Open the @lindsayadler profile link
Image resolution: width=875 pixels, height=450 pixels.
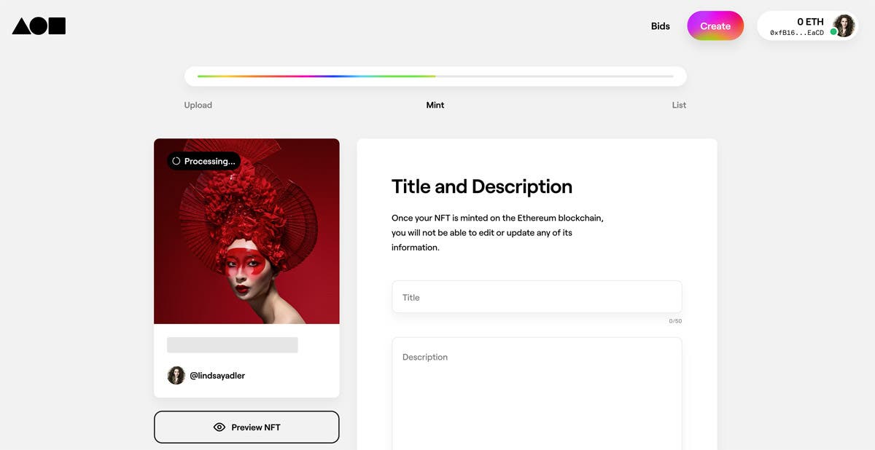(x=217, y=376)
